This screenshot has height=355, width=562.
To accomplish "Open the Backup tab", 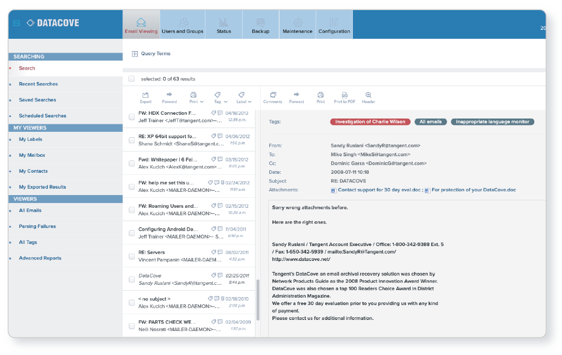I will tap(261, 24).
